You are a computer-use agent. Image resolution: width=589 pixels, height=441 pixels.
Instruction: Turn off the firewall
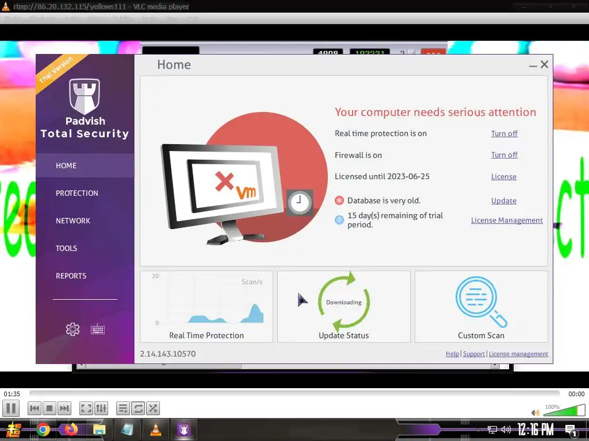pos(504,155)
